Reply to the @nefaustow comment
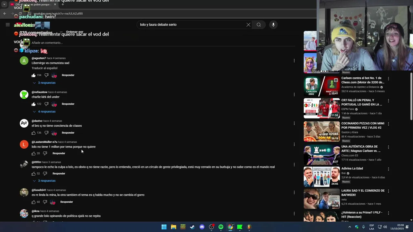This screenshot has height=232, width=413. point(68,104)
